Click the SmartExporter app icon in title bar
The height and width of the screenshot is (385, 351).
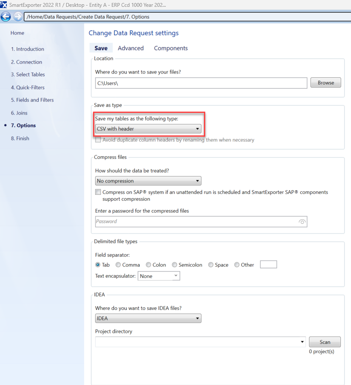click(x=3, y=5)
